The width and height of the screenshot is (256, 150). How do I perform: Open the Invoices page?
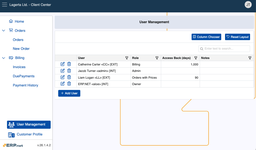19,67
